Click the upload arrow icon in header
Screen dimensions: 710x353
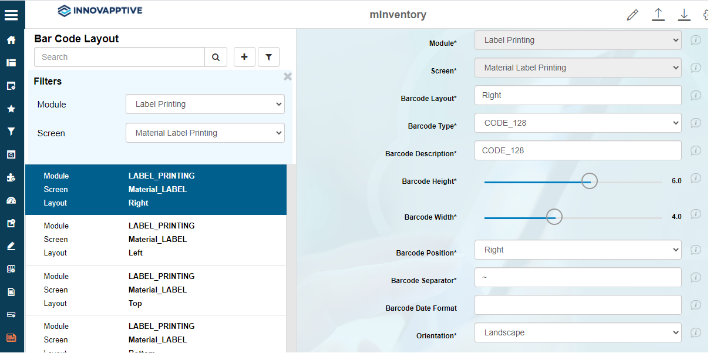click(x=658, y=15)
